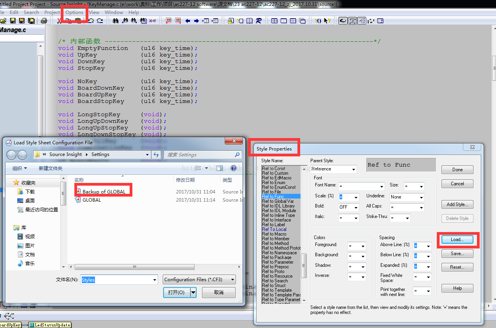The width and height of the screenshot is (496, 328).
Task: Click the binoculars Search toolbar icon
Action: point(115,21)
